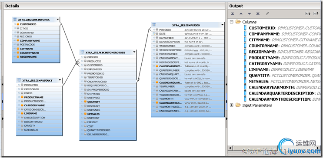Move output column to top
Screen dimensions: 323x158
point(233,13)
